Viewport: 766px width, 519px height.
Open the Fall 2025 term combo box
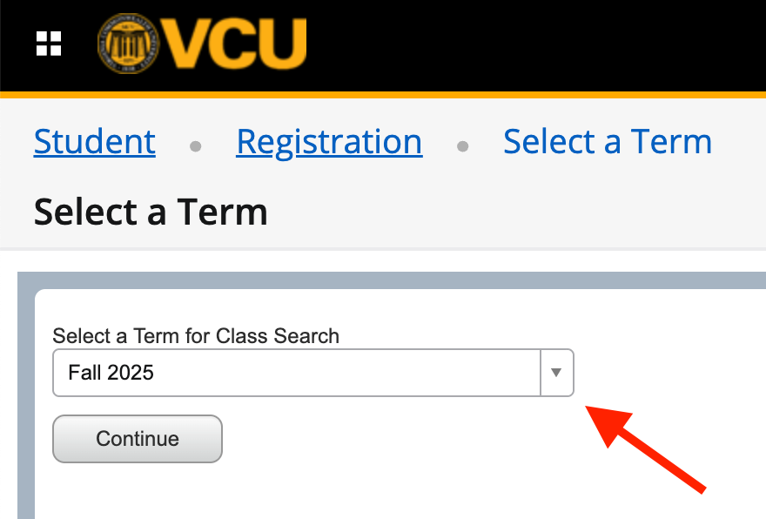(296, 373)
